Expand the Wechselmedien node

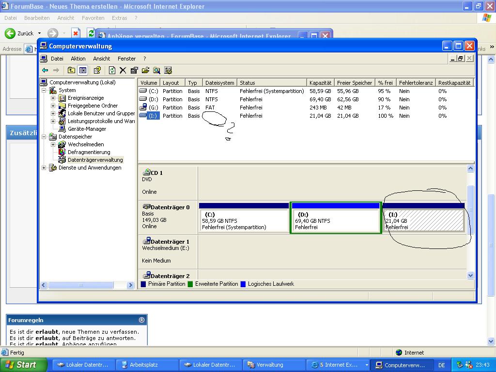pyautogui.click(x=53, y=144)
